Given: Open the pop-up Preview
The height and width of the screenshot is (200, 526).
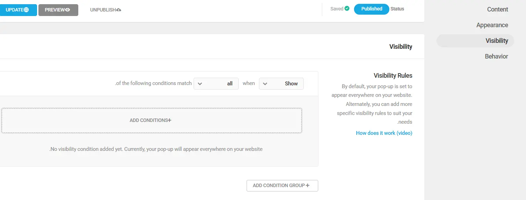Looking at the screenshot, I should click(x=58, y=10).
